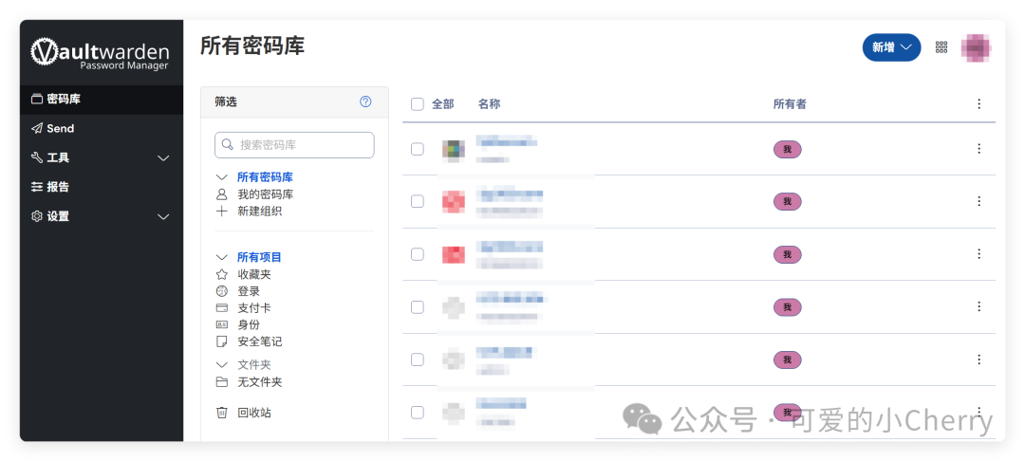Open the 密码库 vault menu item

[102, 100]
